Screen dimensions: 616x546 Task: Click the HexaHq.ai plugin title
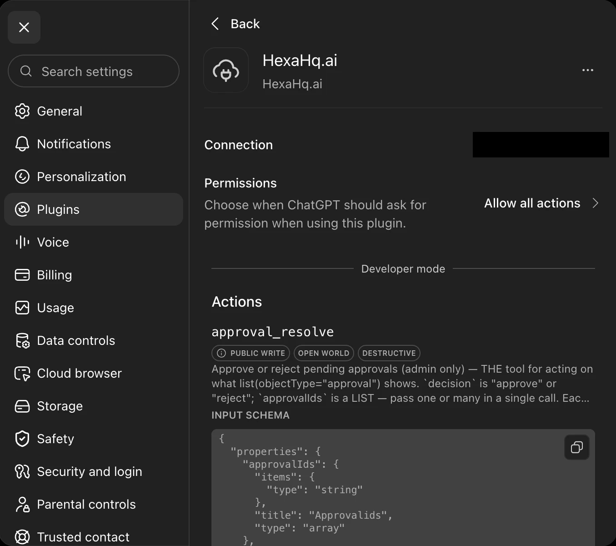coord(300,61)
